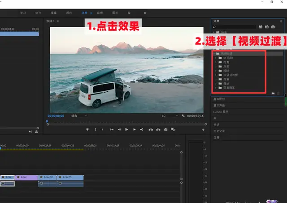This screenshot has width=287, height=203.
Task: Click the Add Marker icon
Action: (x=87, y=129)
